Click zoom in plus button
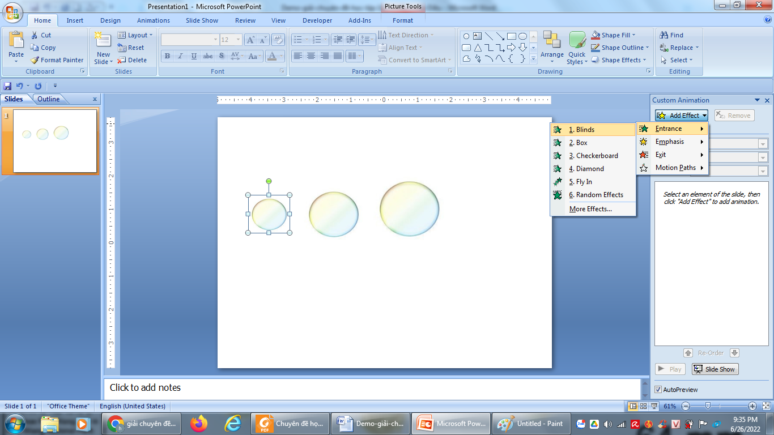This screenshot has width=774, height=435. coord(752,406)
